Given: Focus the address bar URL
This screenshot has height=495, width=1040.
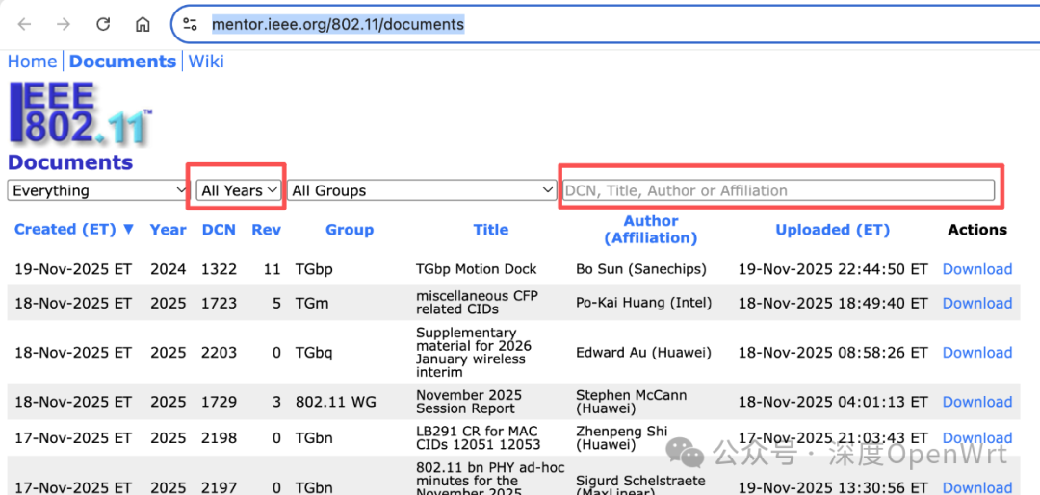Looking at the screenshot, I should [338, 25].
